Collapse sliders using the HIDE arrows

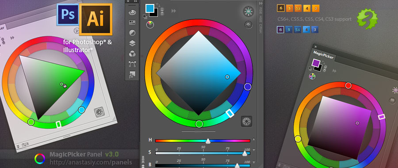pos(143,166)
